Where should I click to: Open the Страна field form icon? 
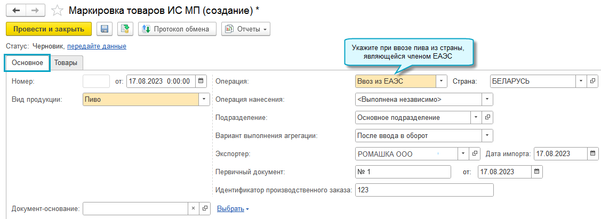(592, 82)
